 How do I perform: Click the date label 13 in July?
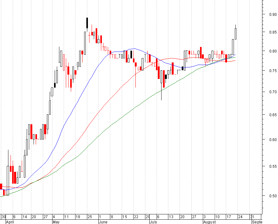point(171,217)
